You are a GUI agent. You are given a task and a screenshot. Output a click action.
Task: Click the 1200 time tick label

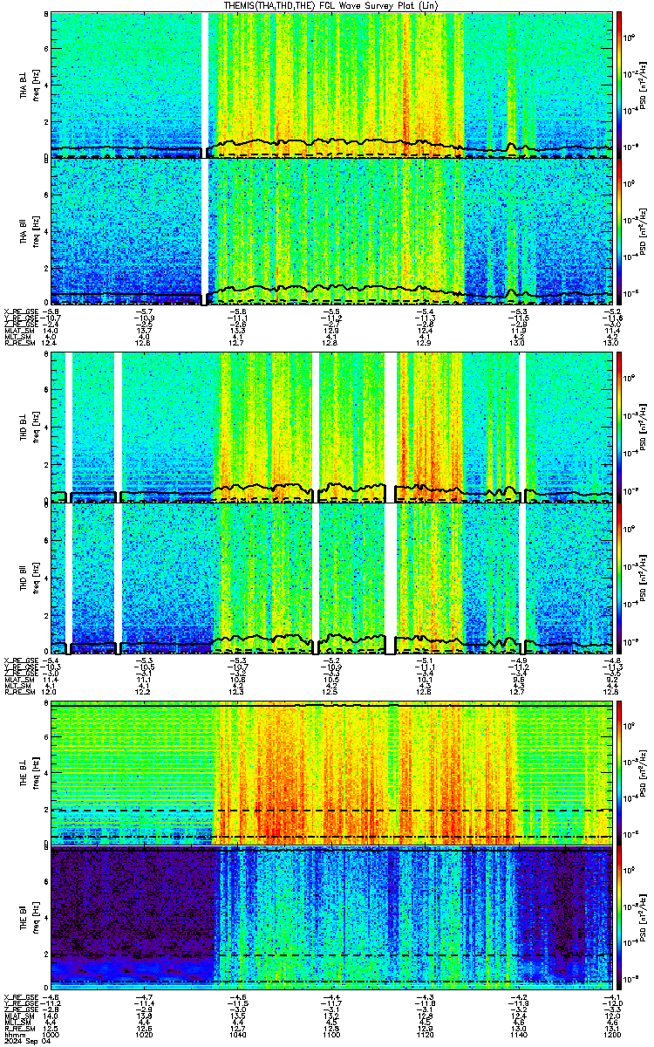(611, 1035)
